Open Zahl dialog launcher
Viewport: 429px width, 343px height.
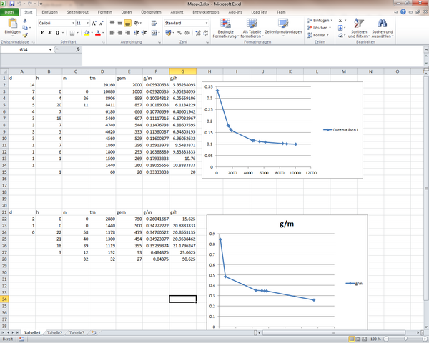[x=207, y=42]
